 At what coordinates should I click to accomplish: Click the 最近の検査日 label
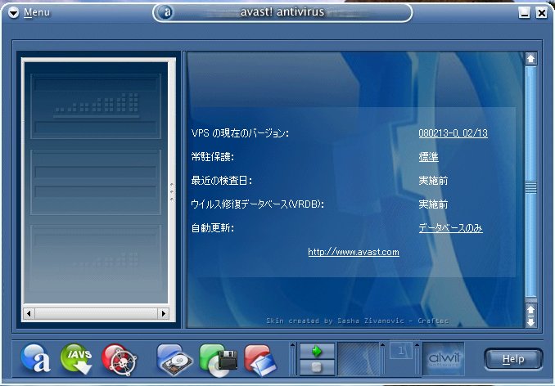[x=222, y=181]
